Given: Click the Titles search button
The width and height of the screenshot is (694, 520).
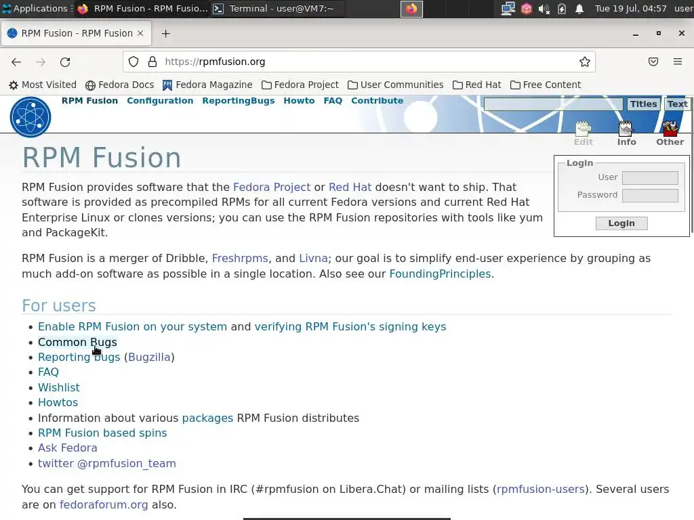Looking at the screenshot, I should pyautogui.click(x=644, y=104).
